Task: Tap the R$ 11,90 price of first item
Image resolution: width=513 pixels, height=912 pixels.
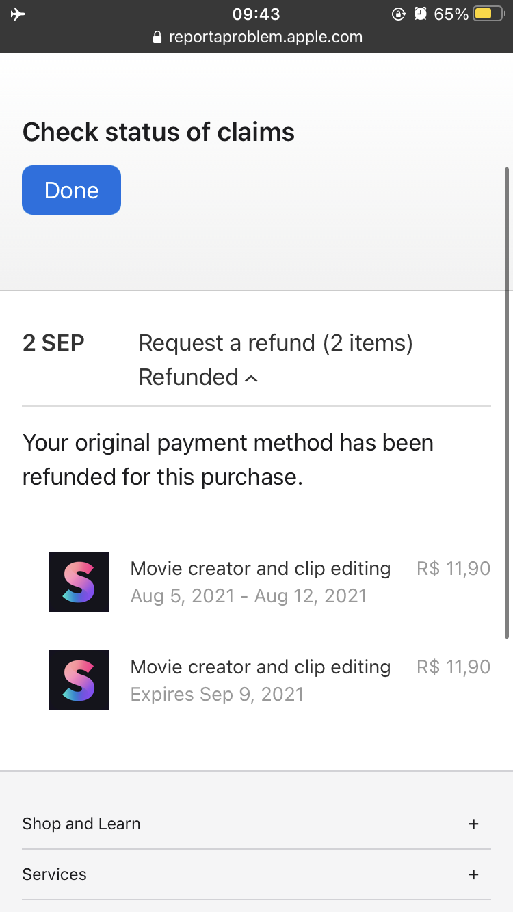Action: tap(453, 569)
